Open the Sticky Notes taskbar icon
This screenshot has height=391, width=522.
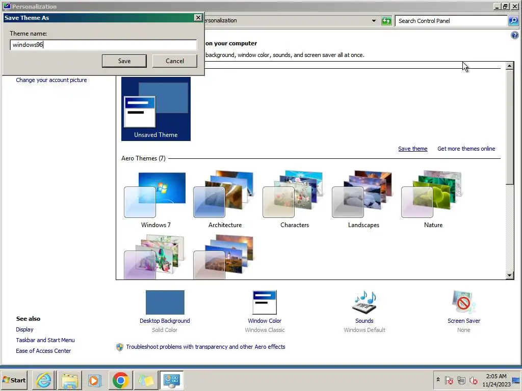click(146, 380)
